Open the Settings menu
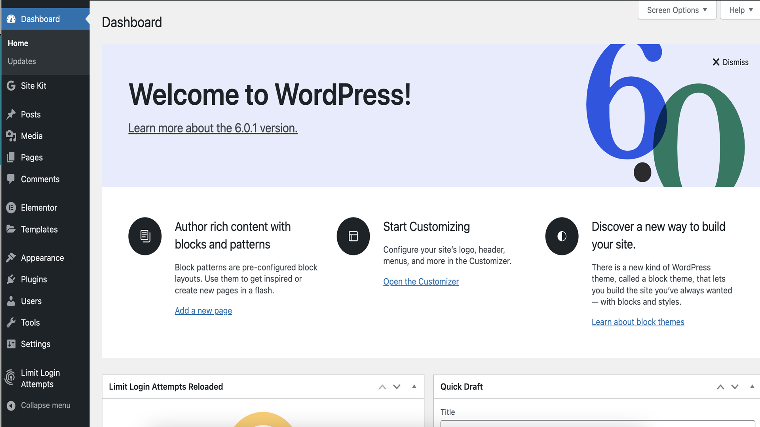 (x=35, y=344)
